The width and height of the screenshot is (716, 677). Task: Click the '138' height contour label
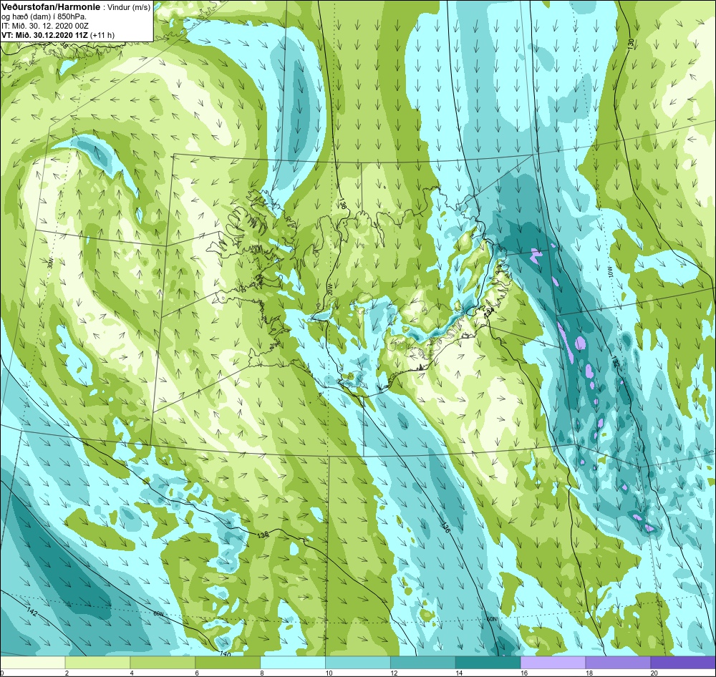click(x=263, y=534)
